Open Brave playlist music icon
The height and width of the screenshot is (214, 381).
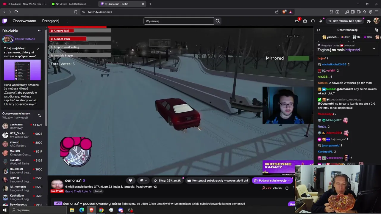coord(347,12)
